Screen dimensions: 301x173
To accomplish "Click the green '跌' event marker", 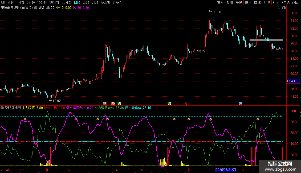I will pyautogui.click(x=119, y=103).
